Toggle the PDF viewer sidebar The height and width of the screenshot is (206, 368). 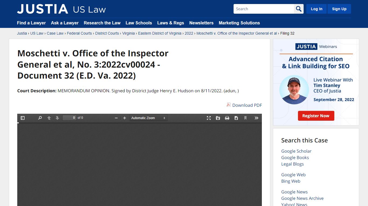point(23,118)
